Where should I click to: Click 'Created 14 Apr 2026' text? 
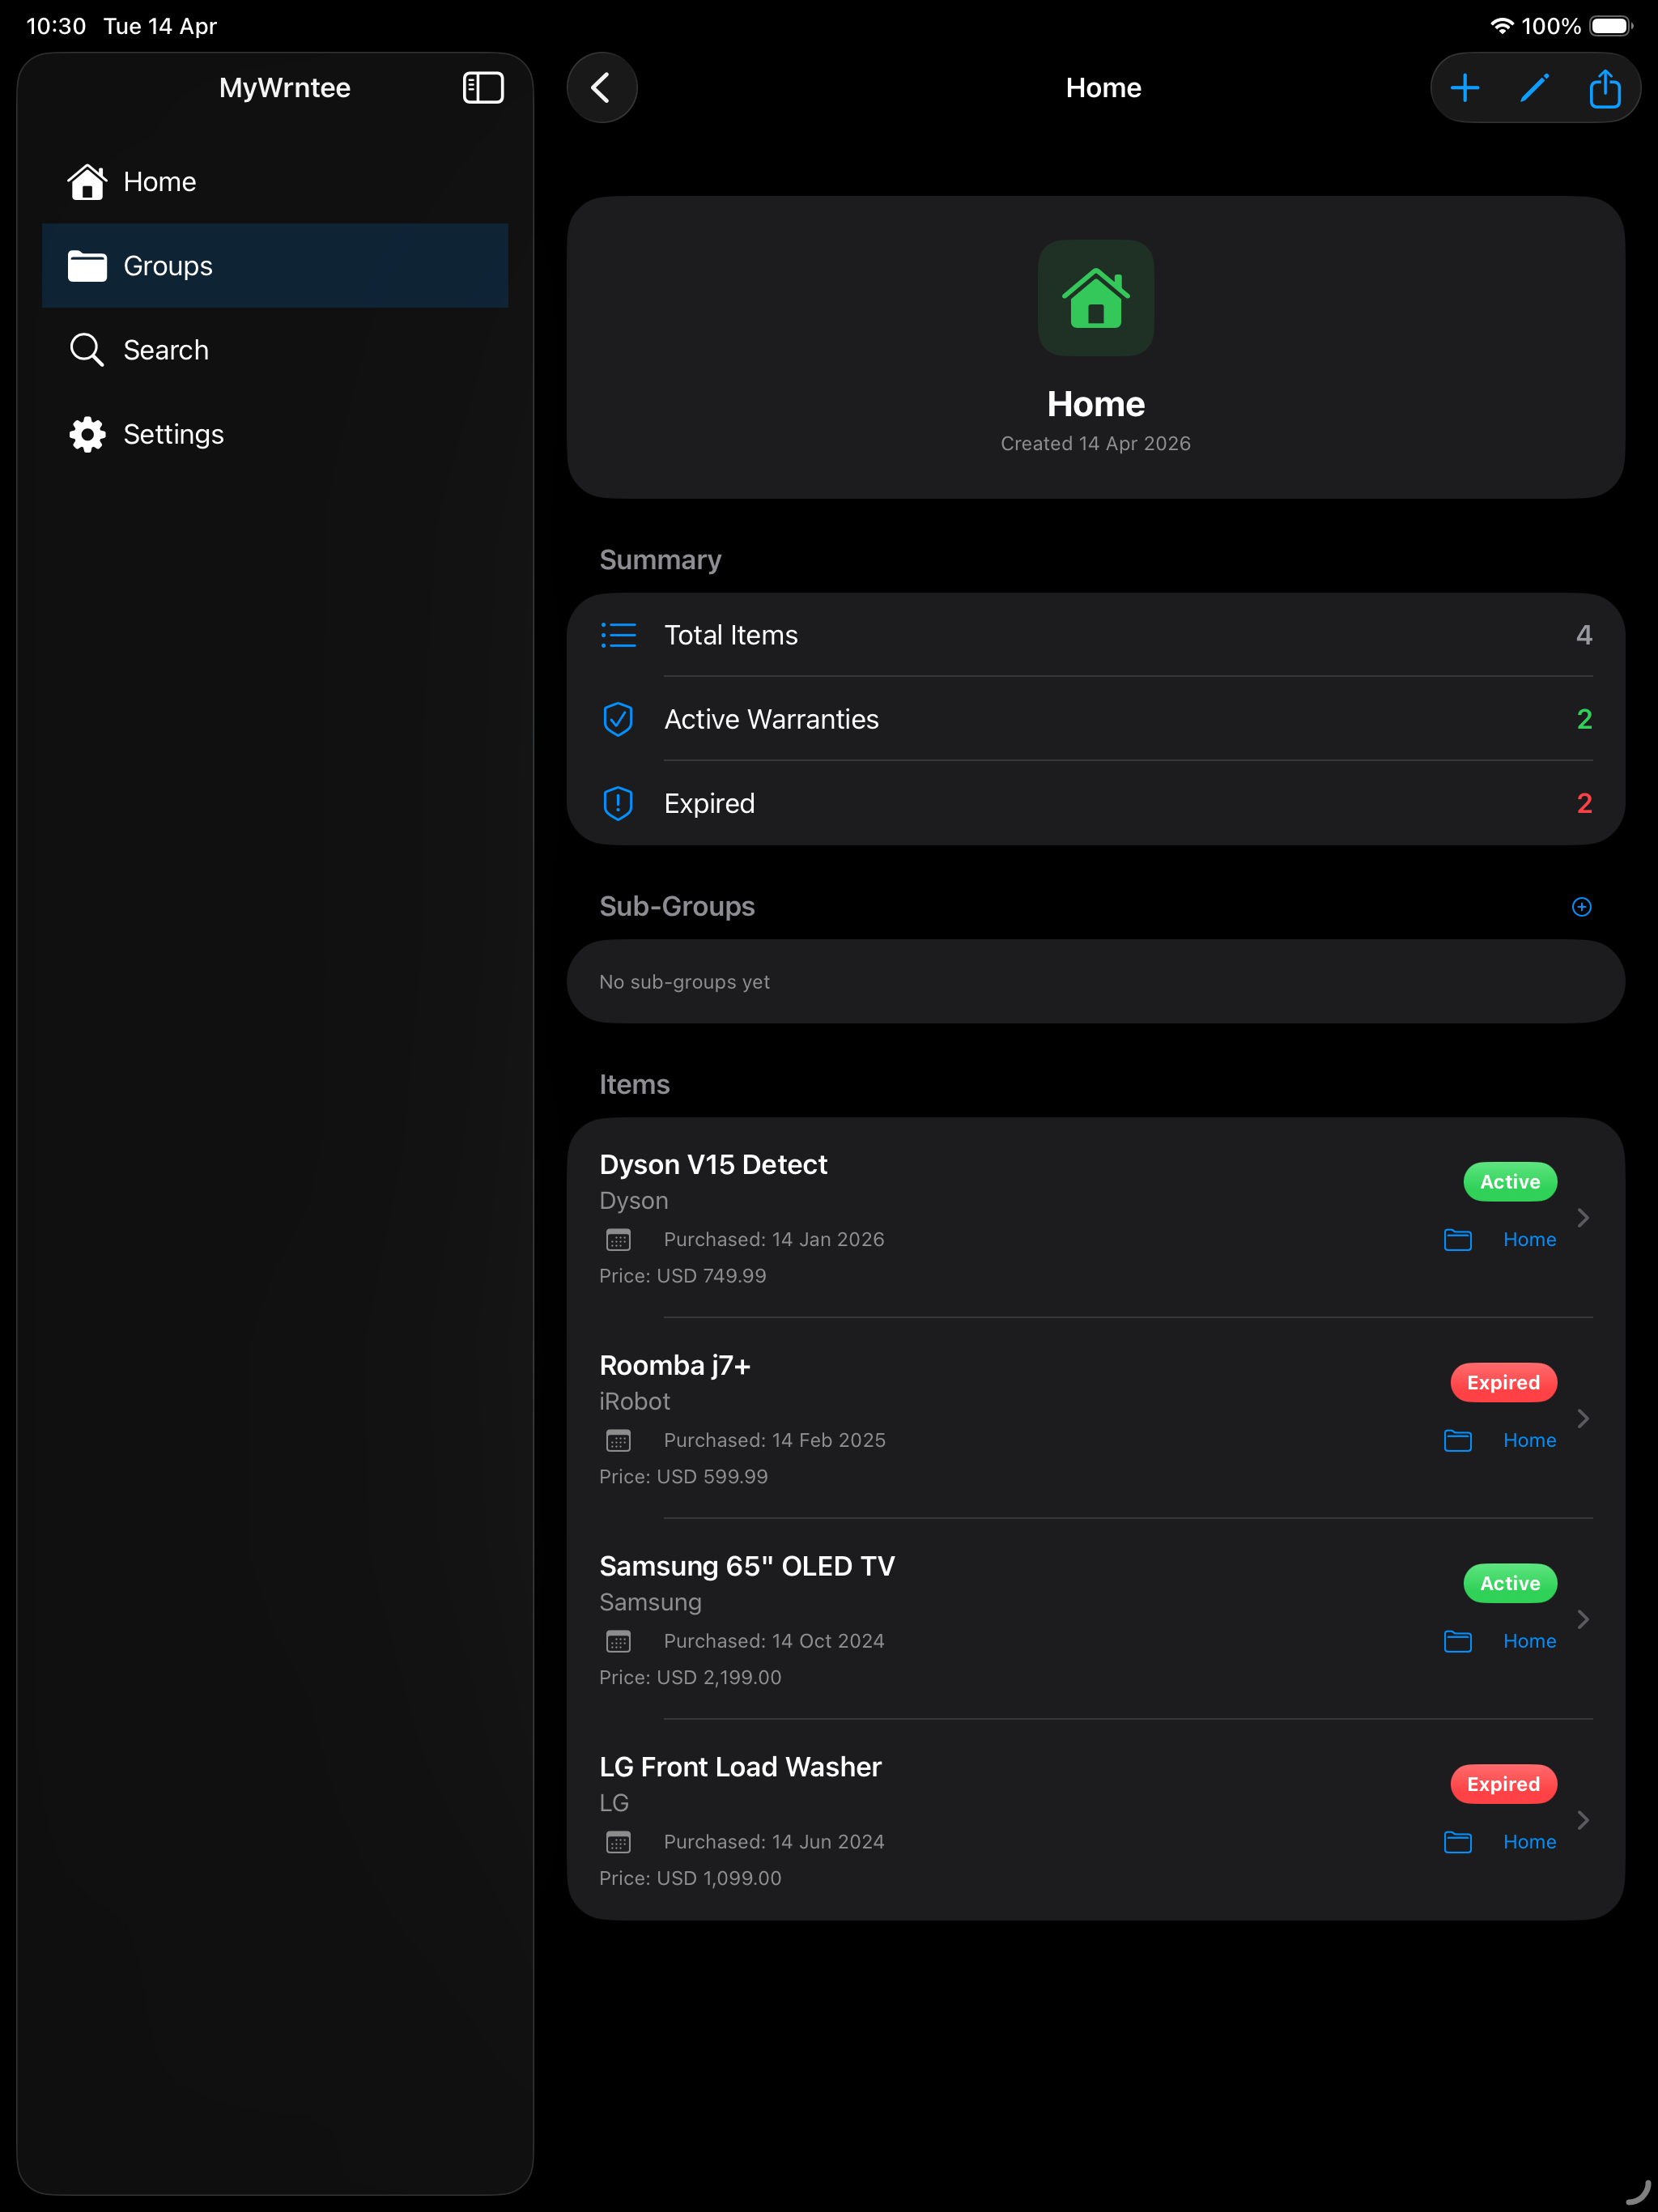pos(1096,444)
